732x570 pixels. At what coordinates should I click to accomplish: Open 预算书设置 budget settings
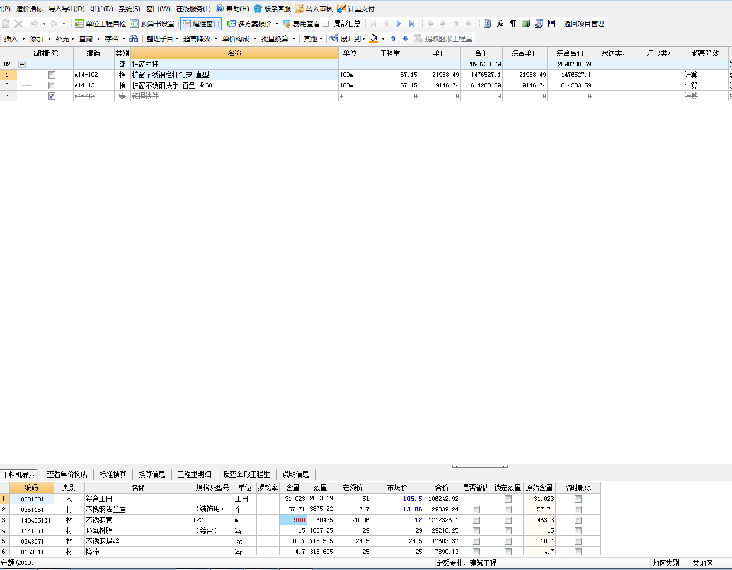pos(152,23)
